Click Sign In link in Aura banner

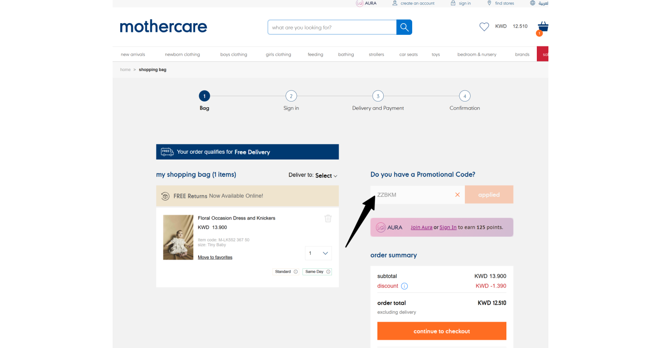click(x=448, y=227)
